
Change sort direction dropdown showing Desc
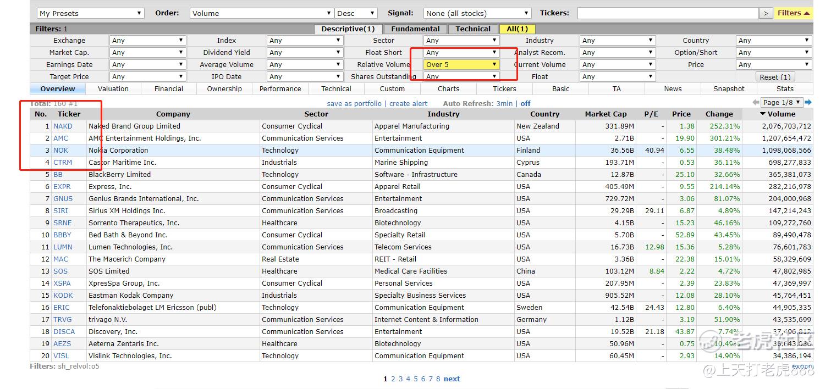pos(356,13)
